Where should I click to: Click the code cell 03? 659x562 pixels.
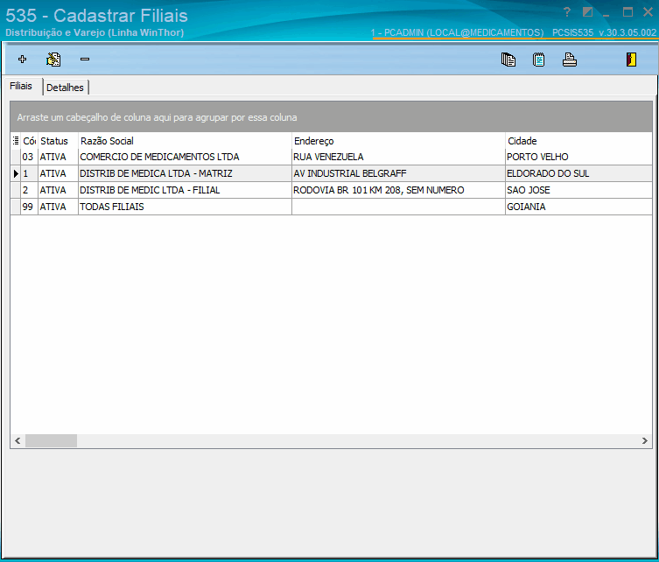(x=29, y=157)
